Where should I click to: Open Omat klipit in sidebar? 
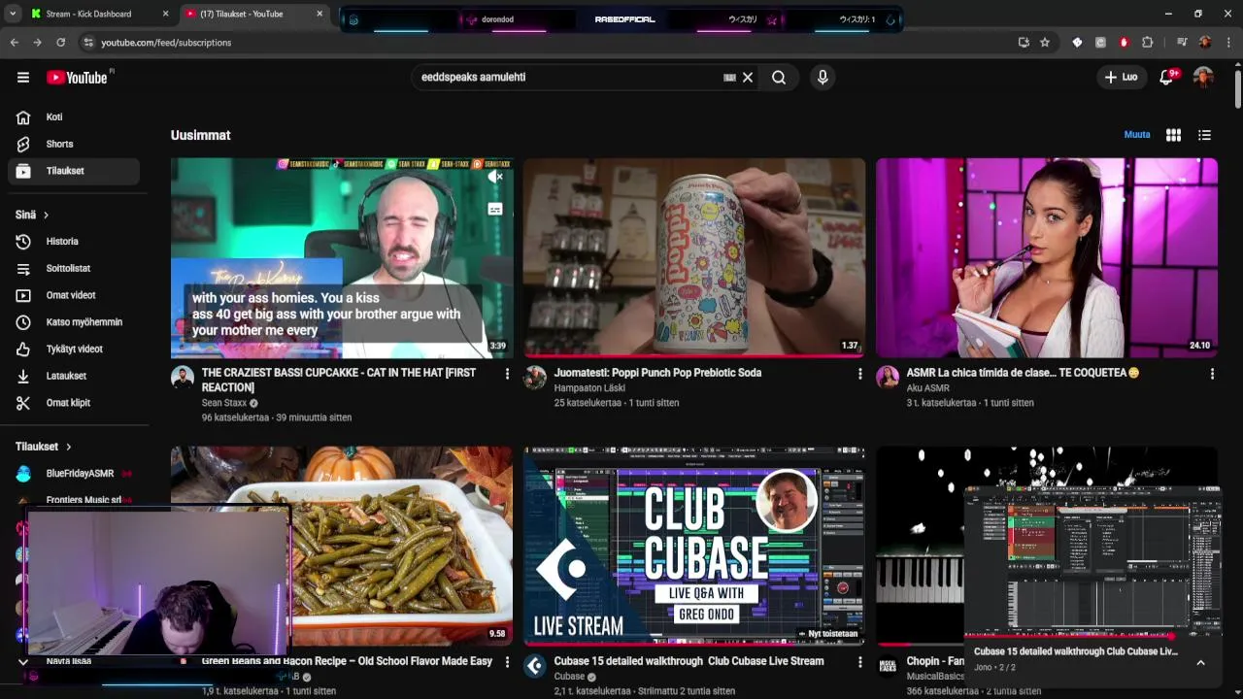coord(74,403)
